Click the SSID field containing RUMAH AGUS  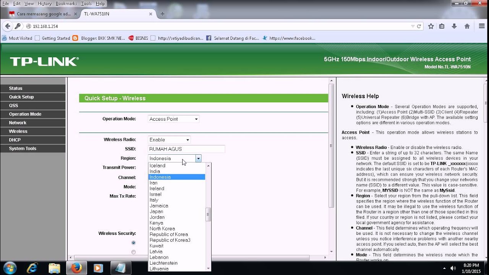click(x=186, y=149)
